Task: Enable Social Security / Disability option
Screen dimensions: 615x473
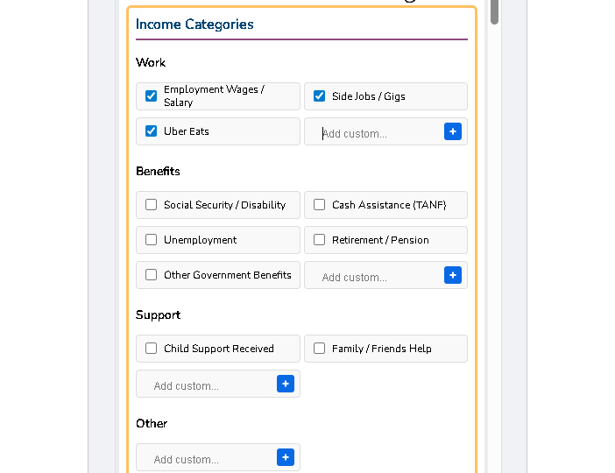Action: [x=151, y=205]
